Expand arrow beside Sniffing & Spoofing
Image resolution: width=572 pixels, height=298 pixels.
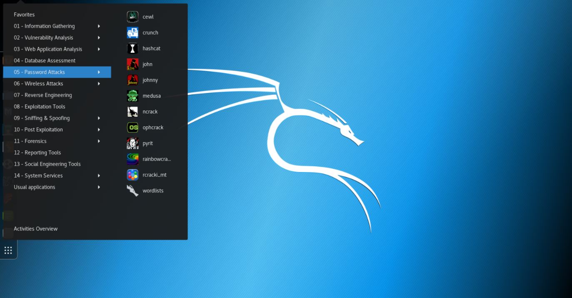click(99, 118)
